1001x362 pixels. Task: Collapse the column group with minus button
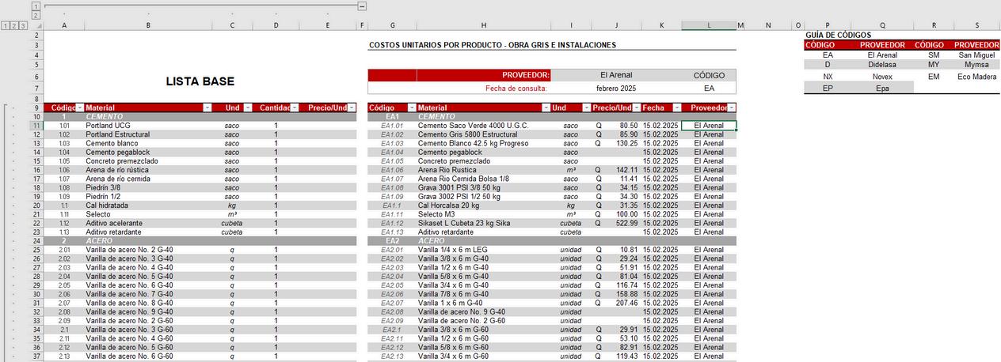coord(362,6)
